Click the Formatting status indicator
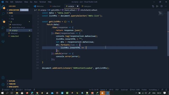Image resolution: width=169 pixels, height=95 pixels. [x=154, y=90]
